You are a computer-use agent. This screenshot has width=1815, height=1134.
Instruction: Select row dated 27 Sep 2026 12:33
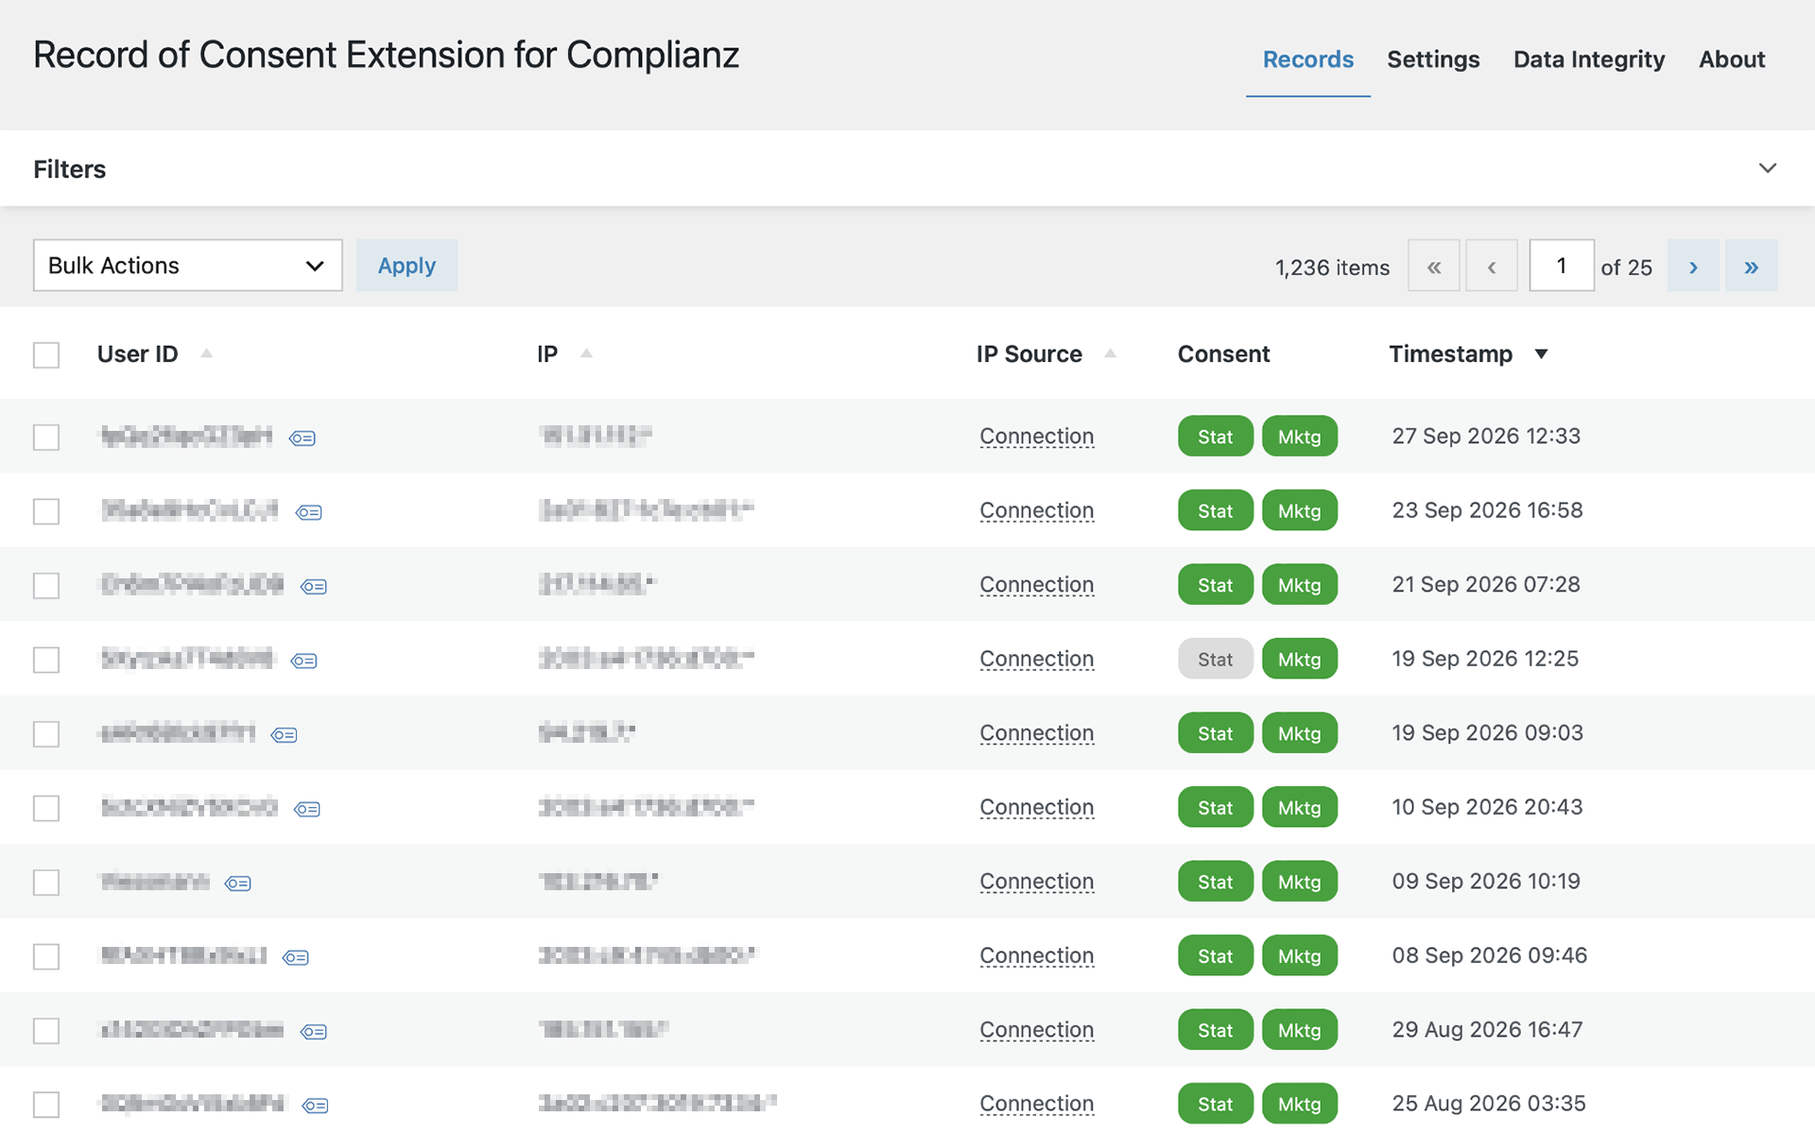46,438
